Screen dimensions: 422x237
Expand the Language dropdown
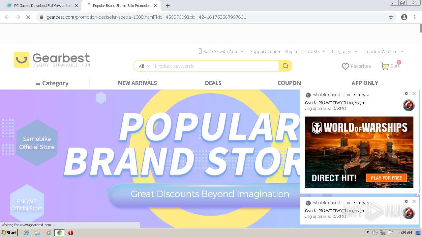click(x=356, y=51)
